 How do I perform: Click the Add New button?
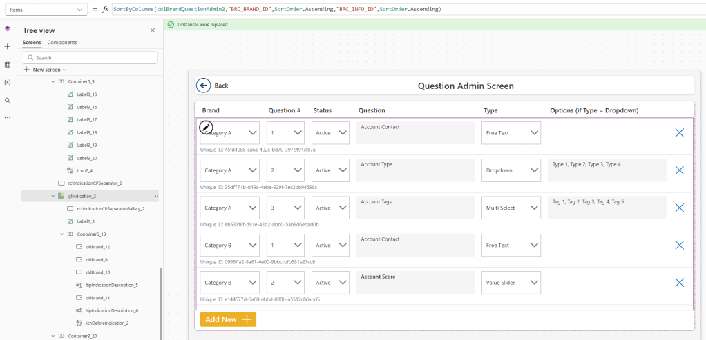(x=228, y=319)
